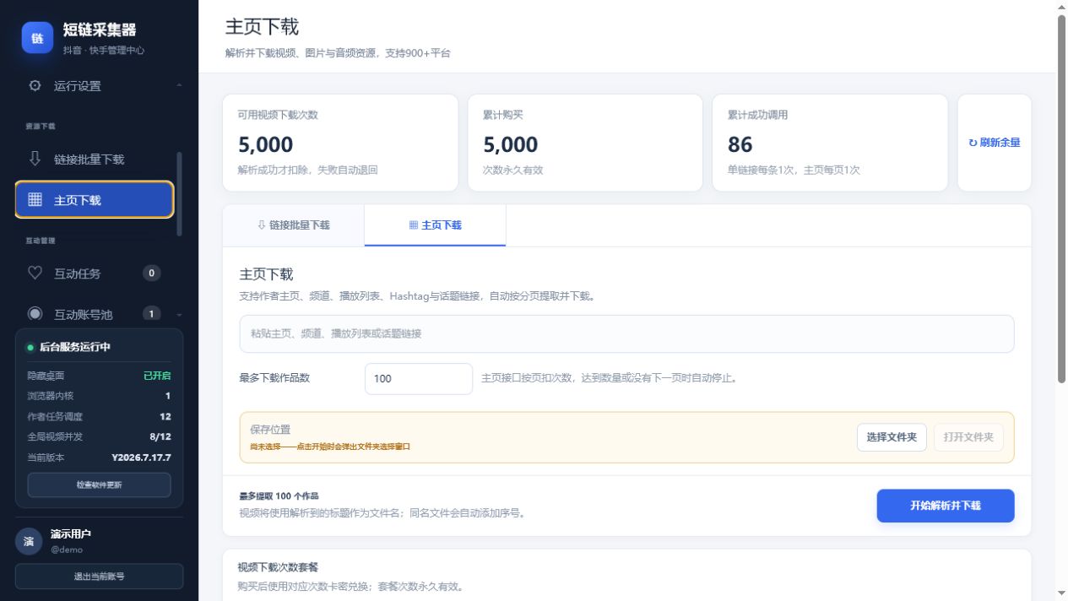Click the 主页下载 grid icon in sidebar
This screenshot has width=1068, height=601.
pos(35,200)
